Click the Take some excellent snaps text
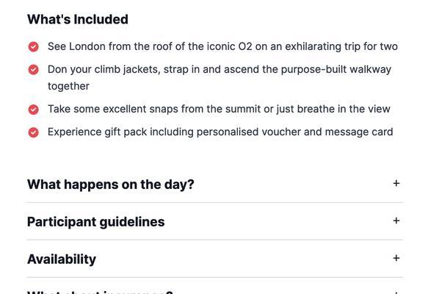The image size is (428, 294). [219, 109]
